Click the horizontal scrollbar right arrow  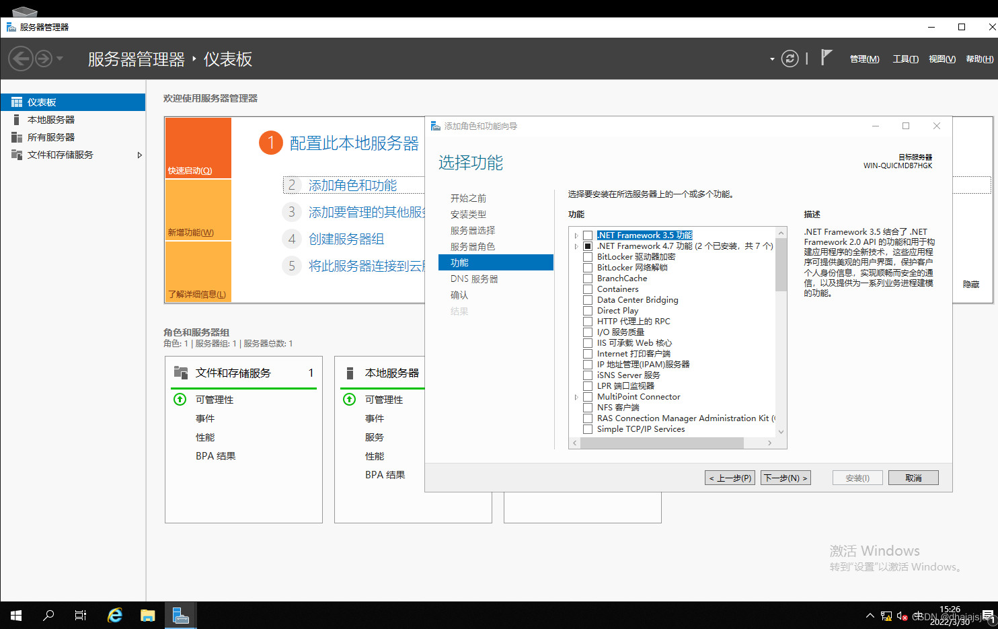(770, 443)
